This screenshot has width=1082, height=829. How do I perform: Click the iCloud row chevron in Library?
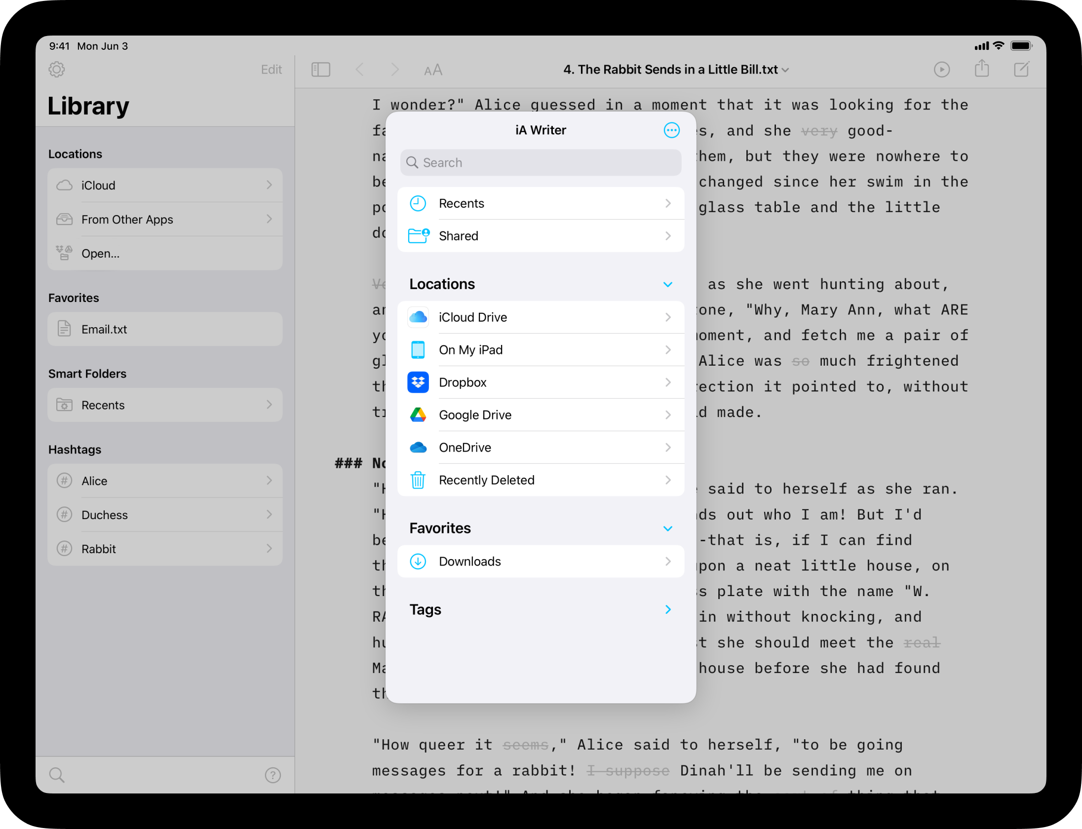[x=270, y=185]
